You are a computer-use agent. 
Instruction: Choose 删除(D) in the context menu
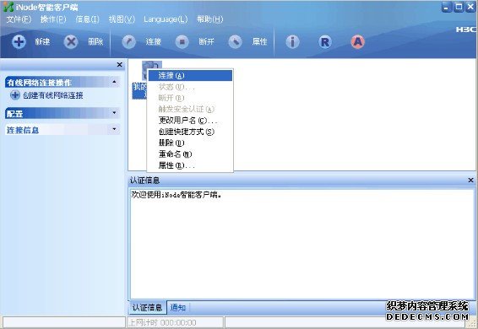tap(190, 143)
